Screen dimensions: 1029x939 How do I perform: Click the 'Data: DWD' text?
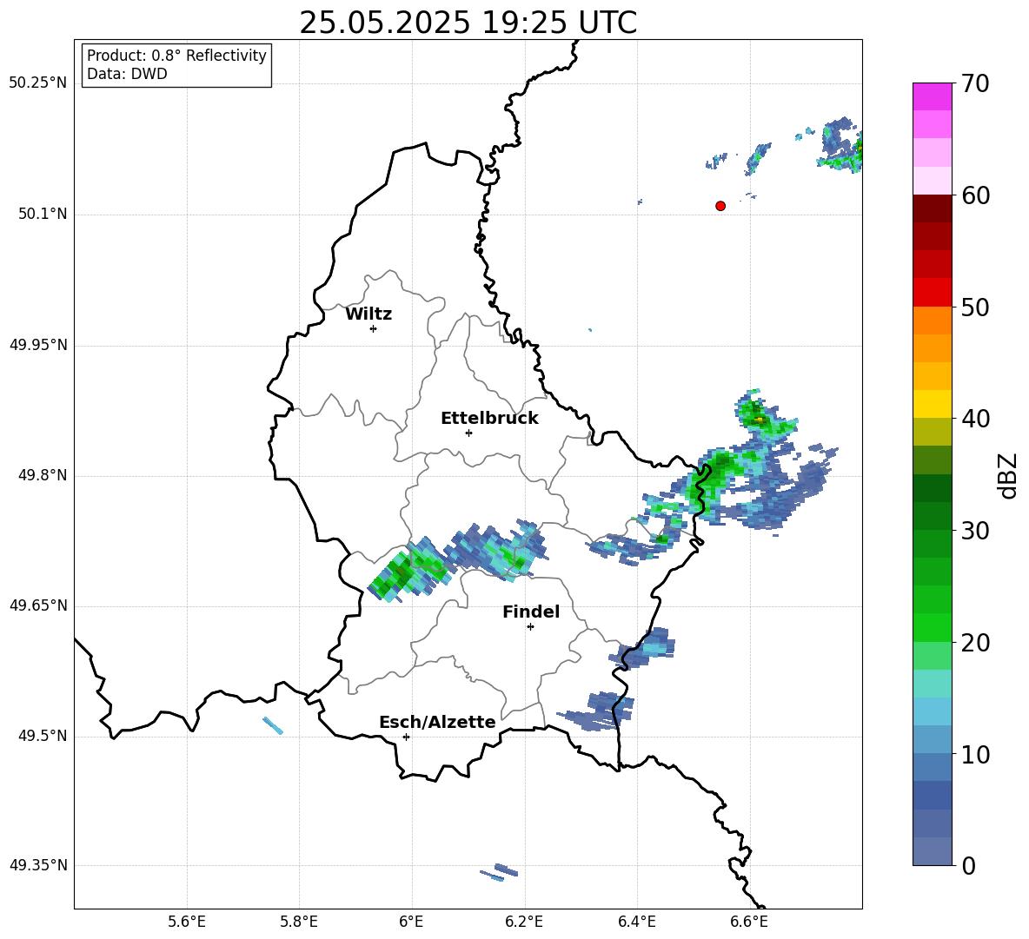(x=127, y=74)
